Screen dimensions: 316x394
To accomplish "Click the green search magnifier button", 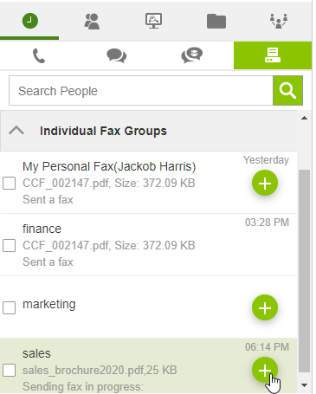I will (x=287, y=91).
